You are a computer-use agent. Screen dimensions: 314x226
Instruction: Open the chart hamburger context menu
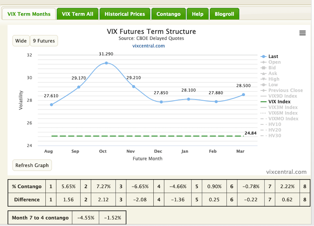[x=303, y=33]
